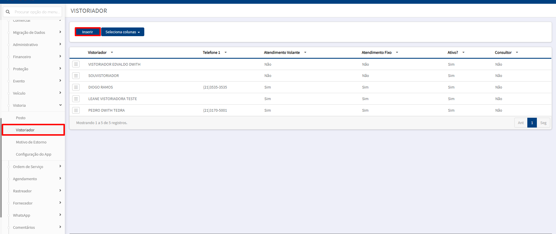Open Atendimento Volante column dropdown arrow

(305, 52)
